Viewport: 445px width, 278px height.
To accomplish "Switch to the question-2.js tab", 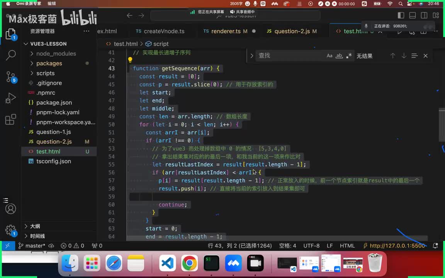I will point(292,31).
